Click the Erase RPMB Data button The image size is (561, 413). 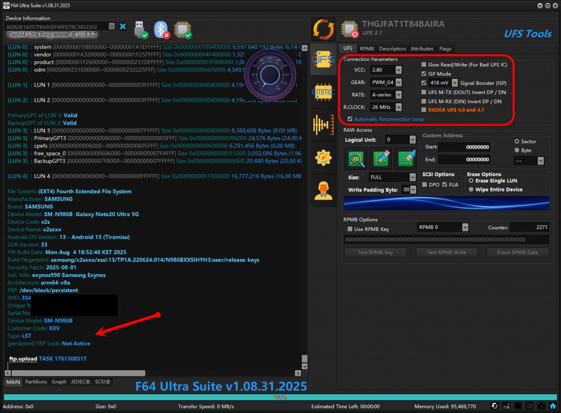click(518, 252)
